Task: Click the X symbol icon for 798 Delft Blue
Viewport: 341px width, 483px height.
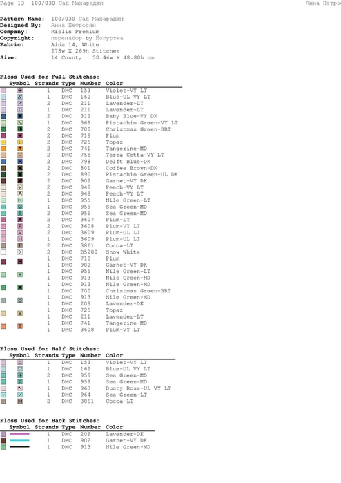Action: pyautogui.click(x=20, y=162)
